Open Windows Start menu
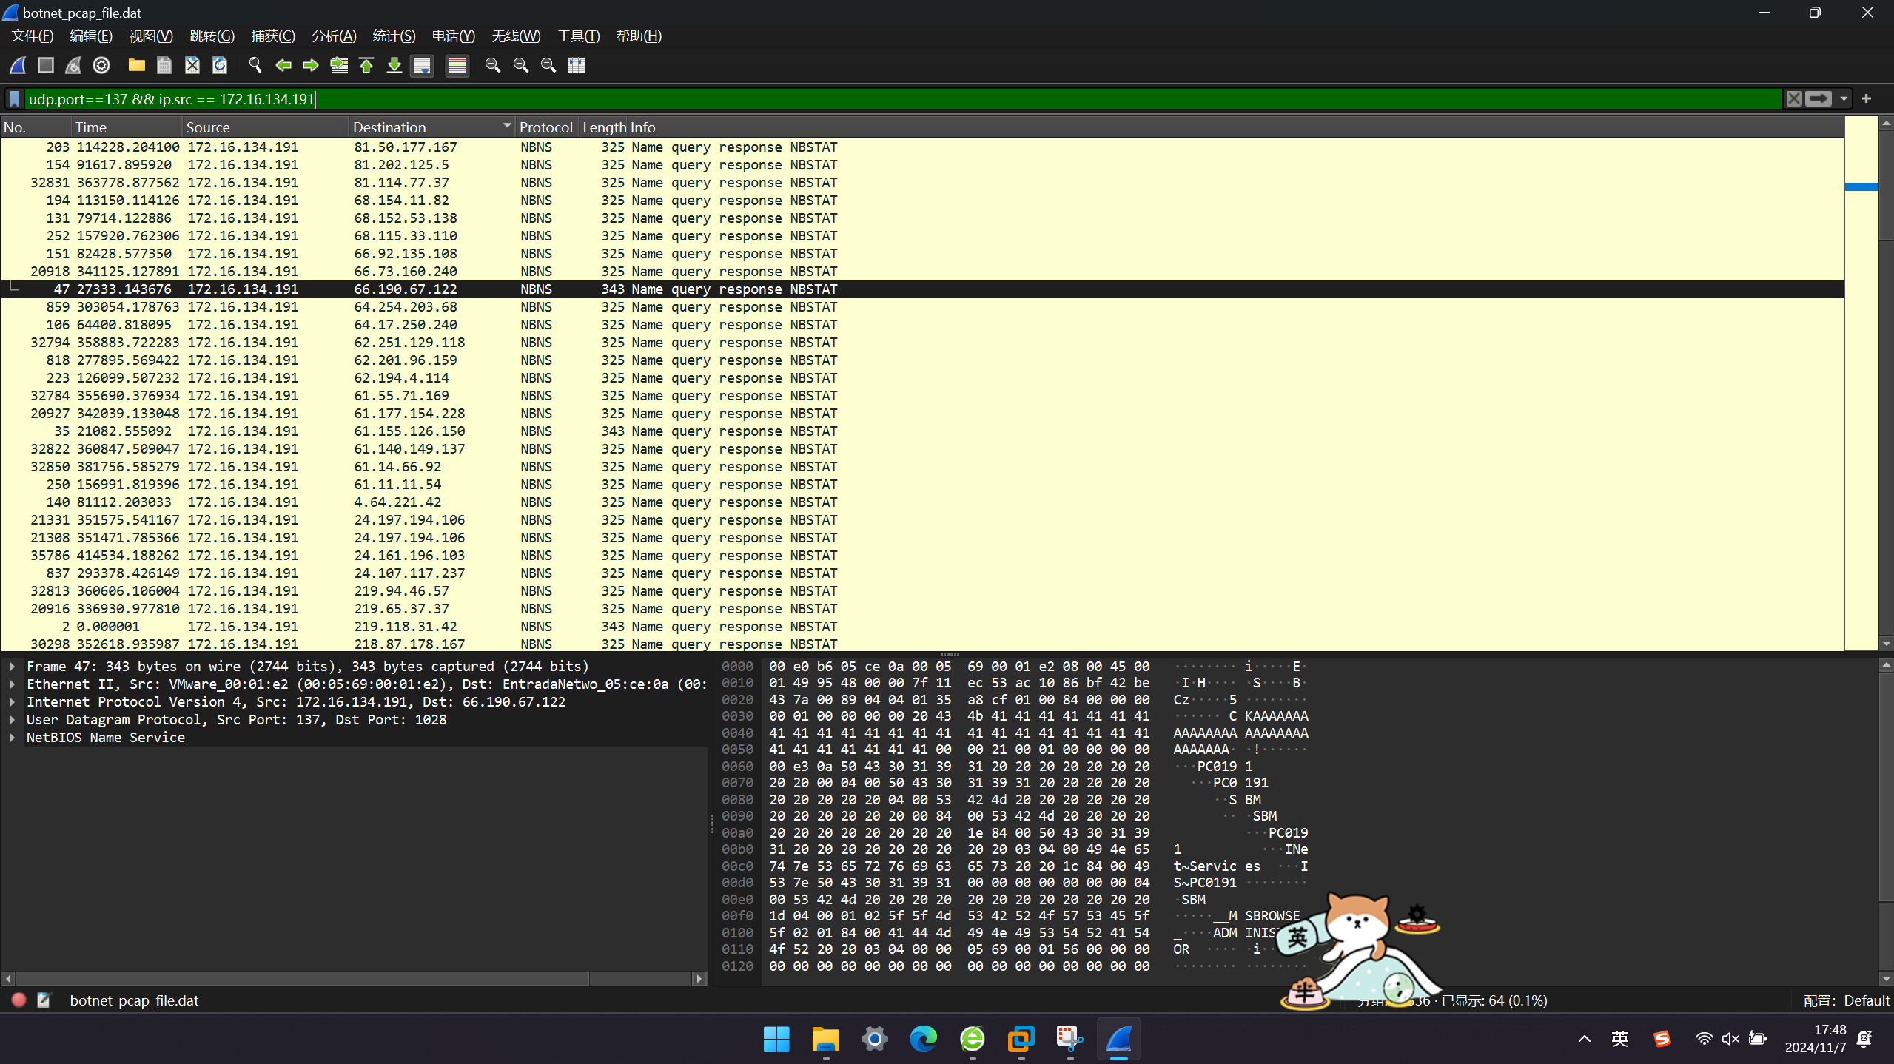 pos(776,1039)
